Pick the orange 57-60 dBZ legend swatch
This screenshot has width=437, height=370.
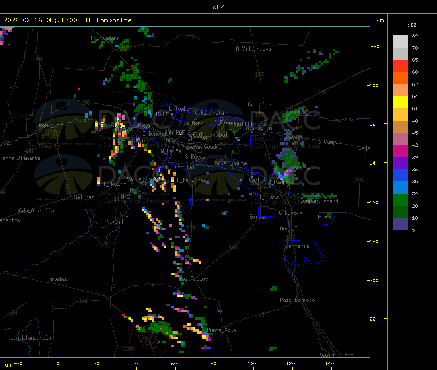pos(400,78)
